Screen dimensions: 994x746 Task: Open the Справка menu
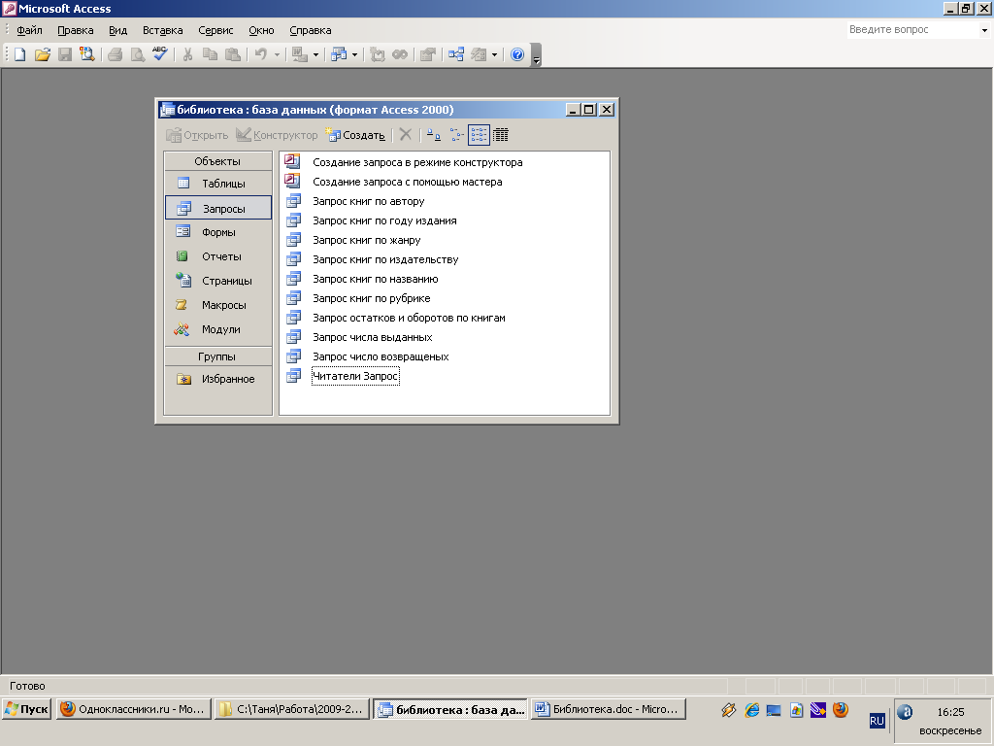point(310,30)
